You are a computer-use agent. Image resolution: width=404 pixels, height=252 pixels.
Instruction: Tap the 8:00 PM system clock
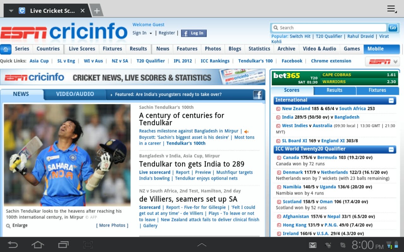click(368, 245)
